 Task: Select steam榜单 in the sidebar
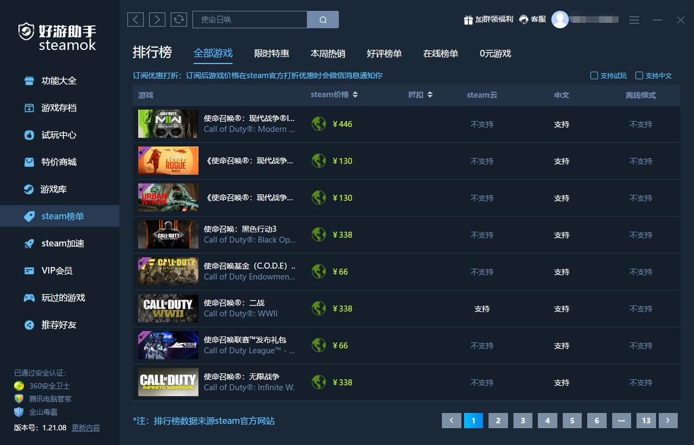click(60, 216)
